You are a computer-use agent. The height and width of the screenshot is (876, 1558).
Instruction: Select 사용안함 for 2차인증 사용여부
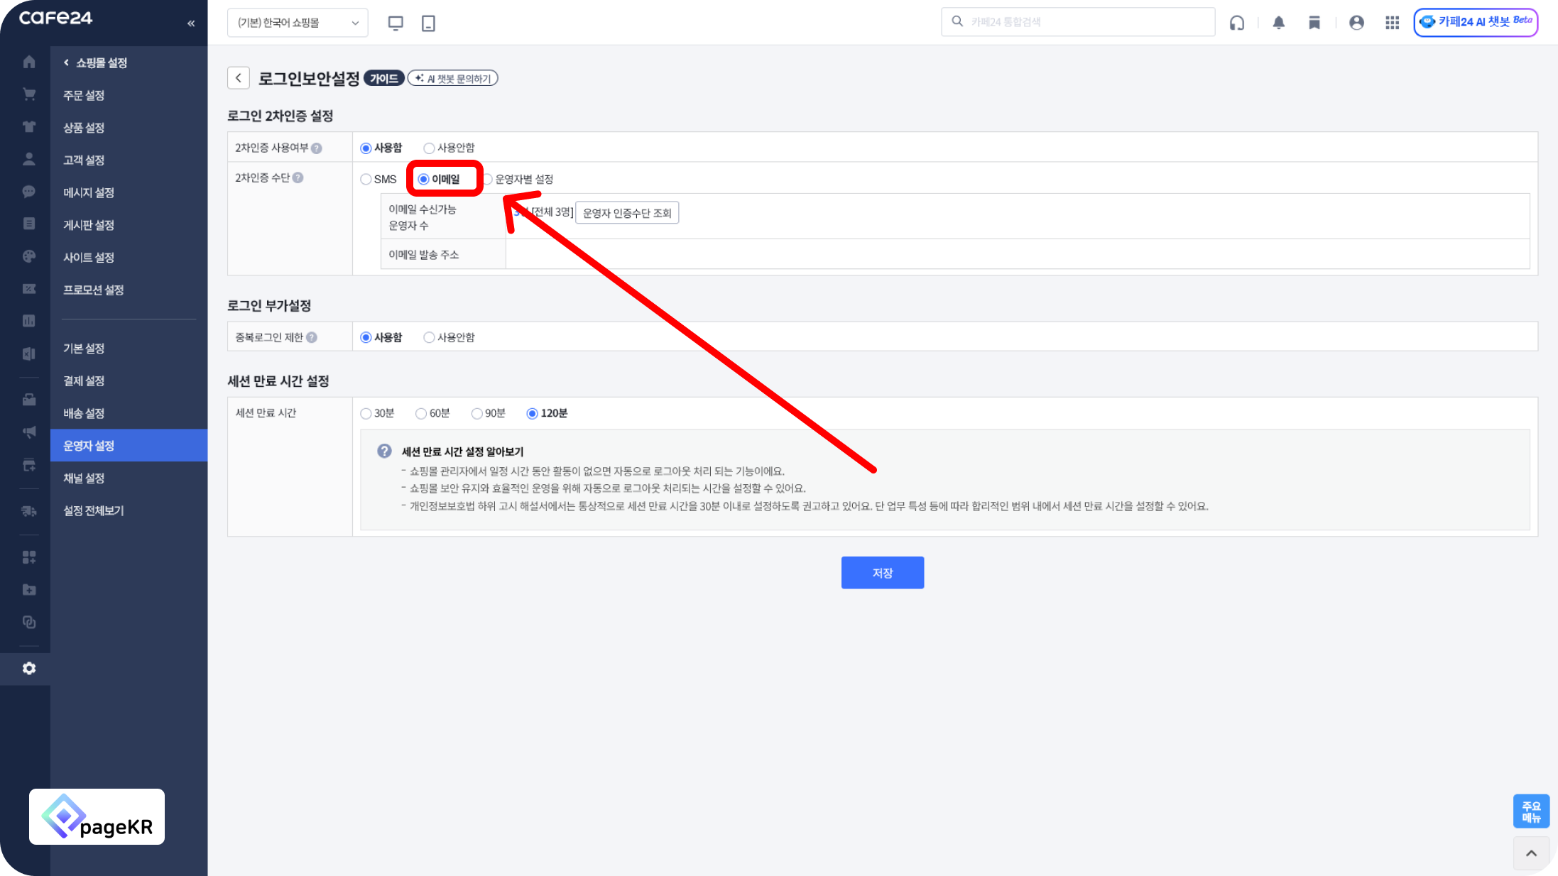coord(429,148)
